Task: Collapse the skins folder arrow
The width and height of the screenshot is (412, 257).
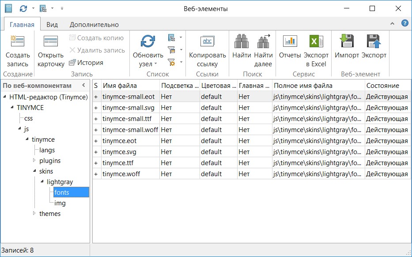Action: click(34, 171)
